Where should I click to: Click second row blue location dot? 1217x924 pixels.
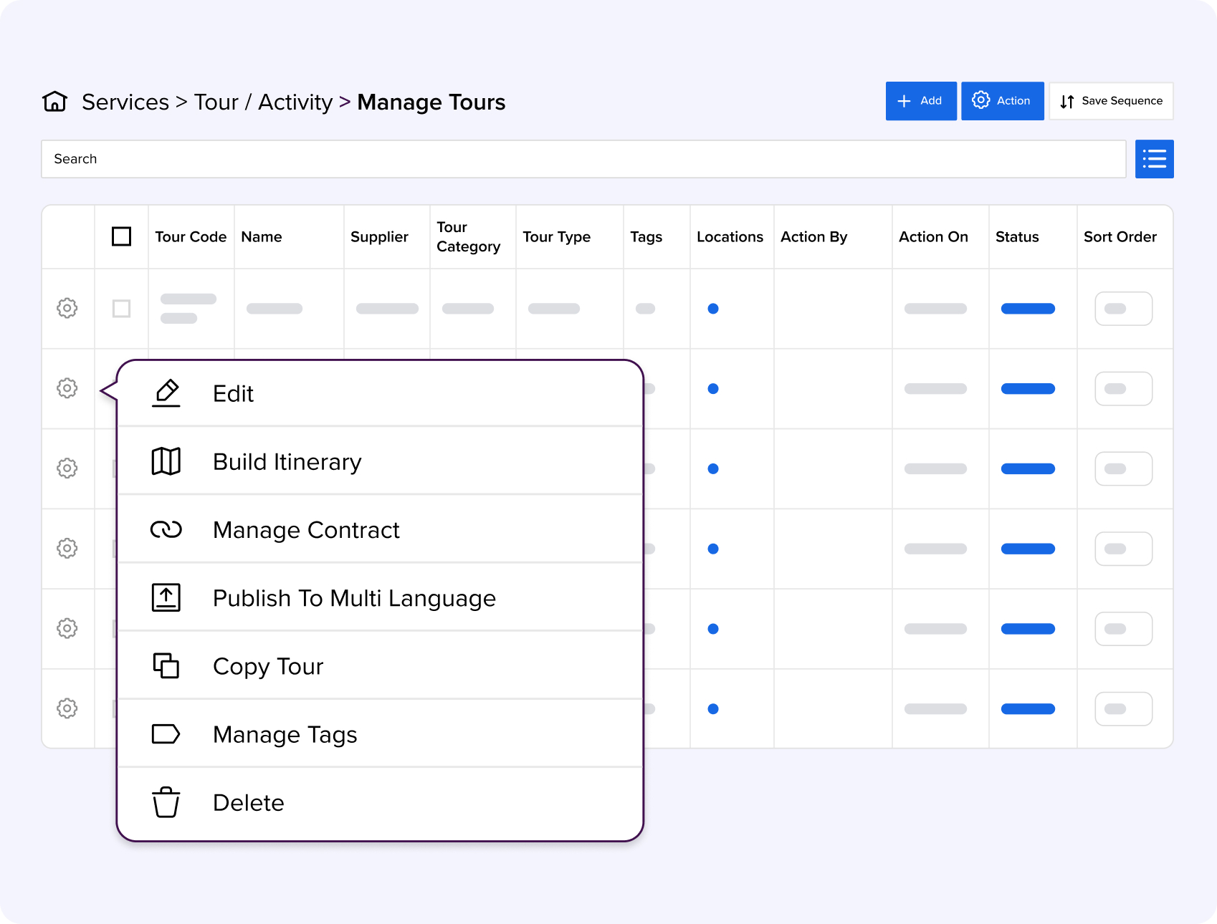coord(713,389)
